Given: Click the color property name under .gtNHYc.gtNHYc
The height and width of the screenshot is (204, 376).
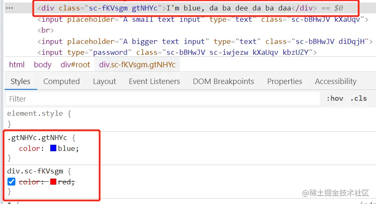Looking at the screenshot, I should pyautogui.click(x=30, y=148).
